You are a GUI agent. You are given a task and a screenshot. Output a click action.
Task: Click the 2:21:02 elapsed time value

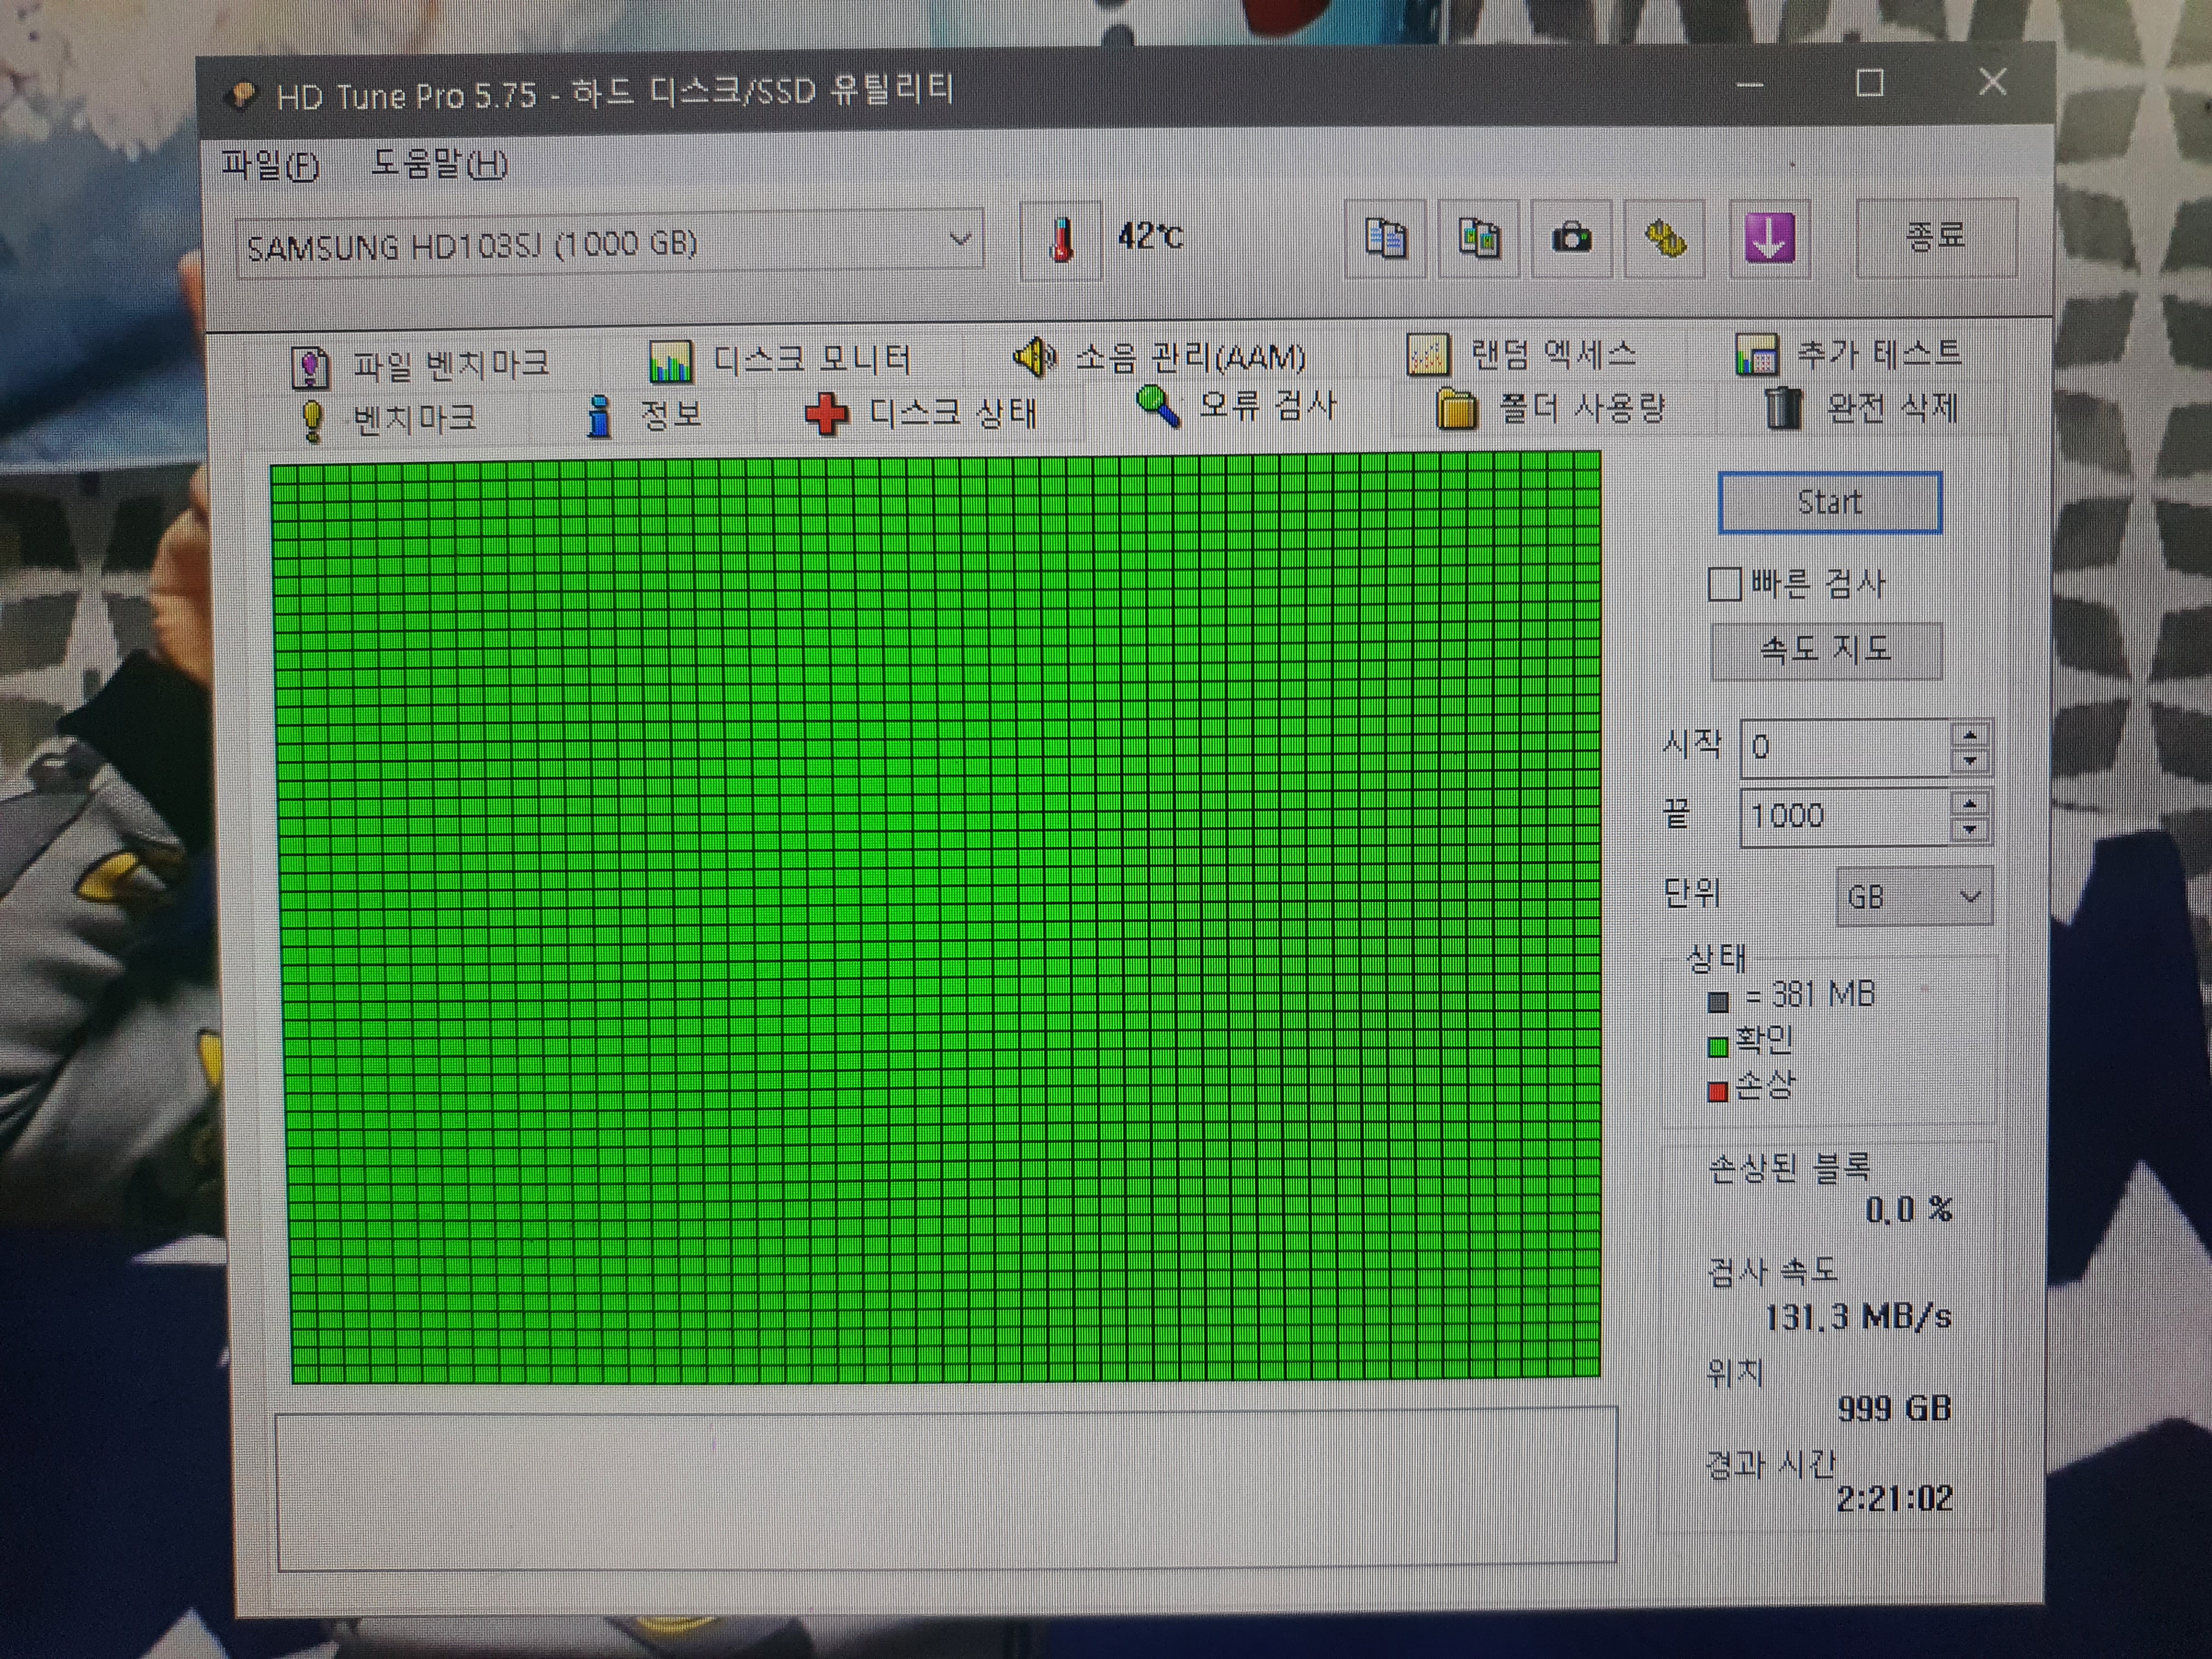1894,1499
